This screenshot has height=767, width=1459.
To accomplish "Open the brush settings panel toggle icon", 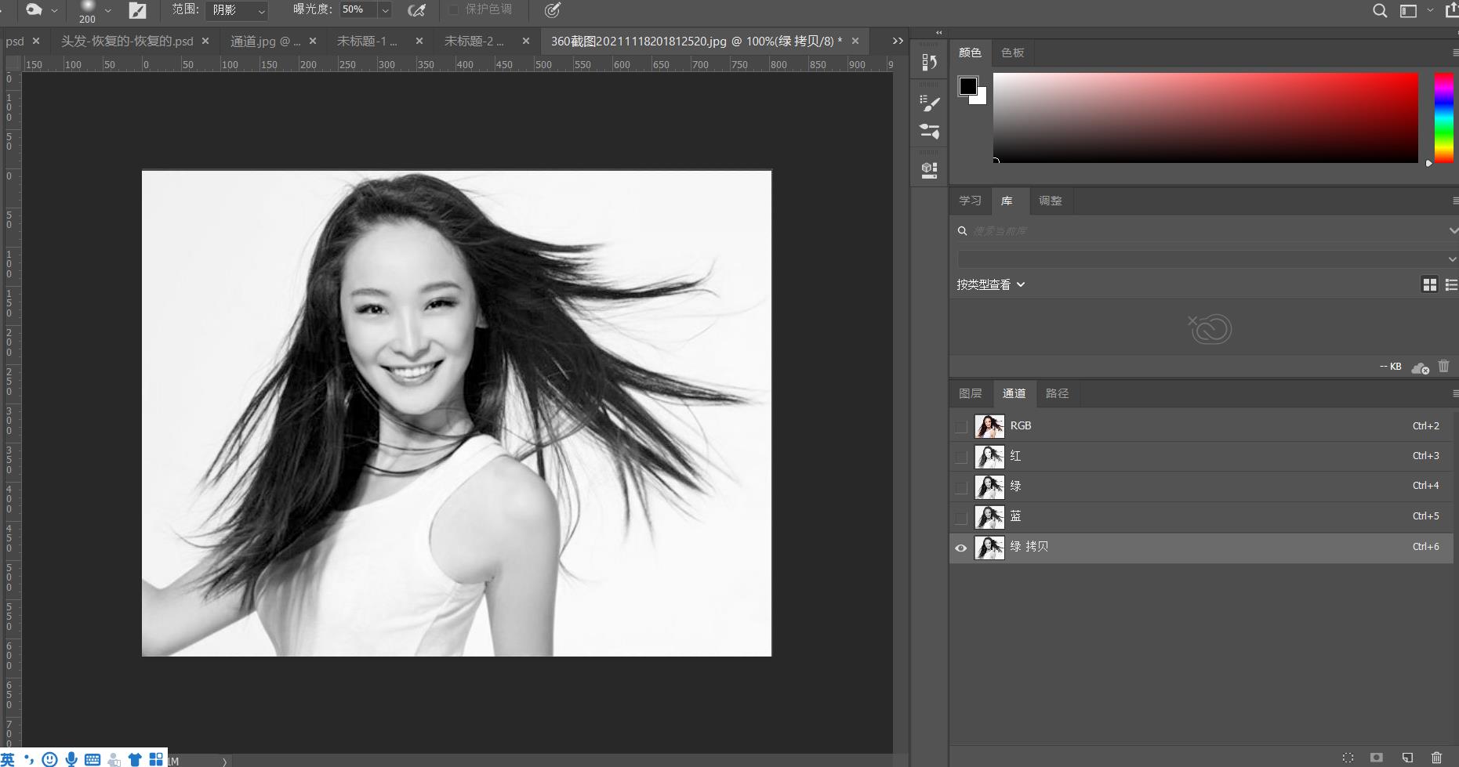I will click(137, 11).
